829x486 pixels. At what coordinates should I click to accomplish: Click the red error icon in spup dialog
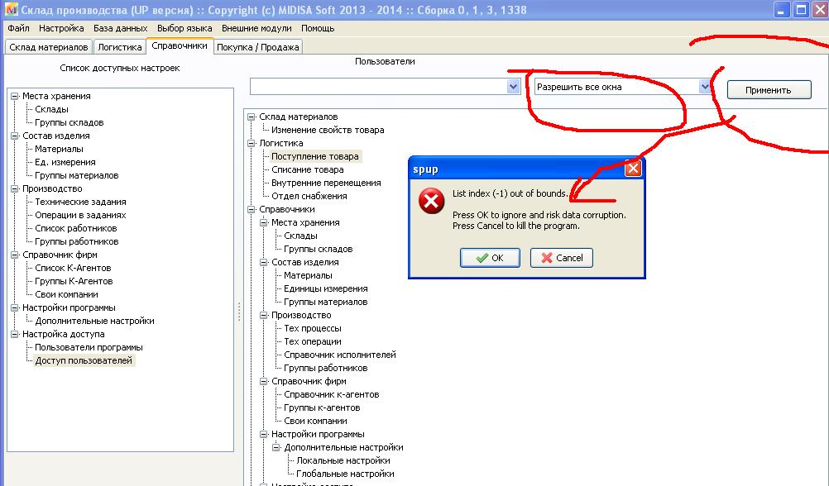tap(431, 201)
